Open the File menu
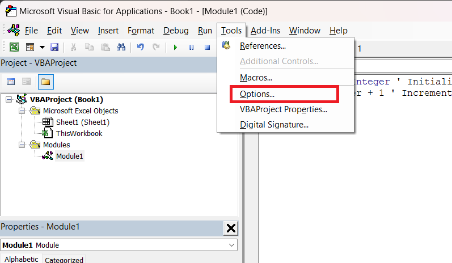Viewport: 452px width, 263px height. click(31, 31)
